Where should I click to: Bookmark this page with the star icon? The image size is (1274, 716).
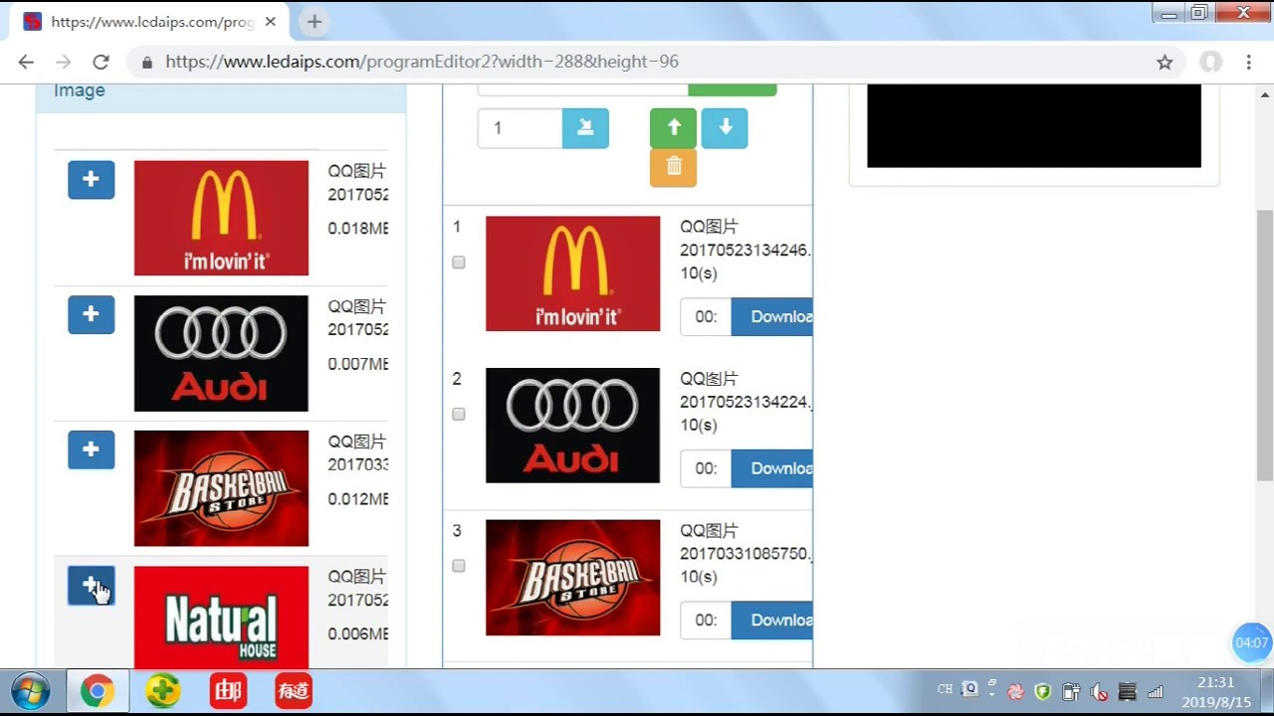(x=1165, y=62)
